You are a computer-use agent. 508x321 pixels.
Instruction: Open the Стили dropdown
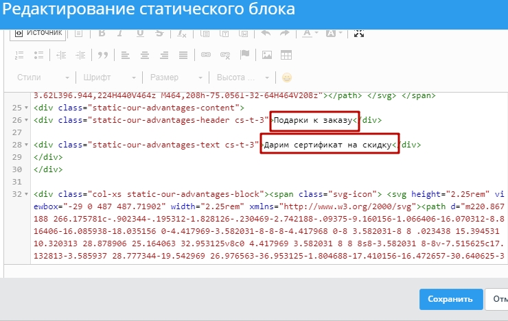point(43,78)
